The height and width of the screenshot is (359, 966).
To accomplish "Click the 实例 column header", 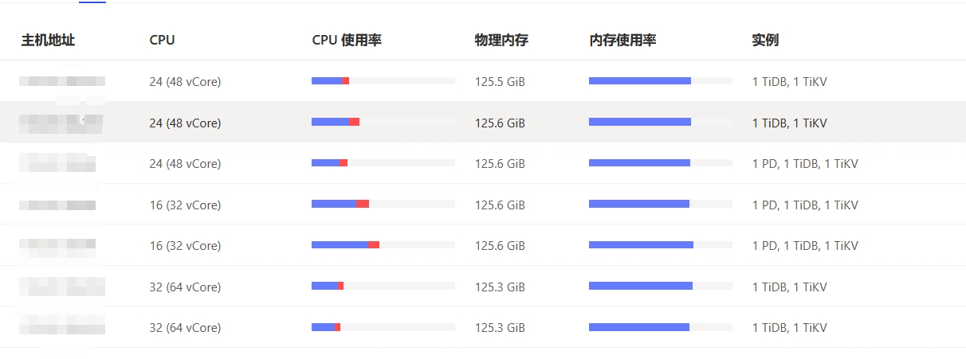I will tap(765, 40).
